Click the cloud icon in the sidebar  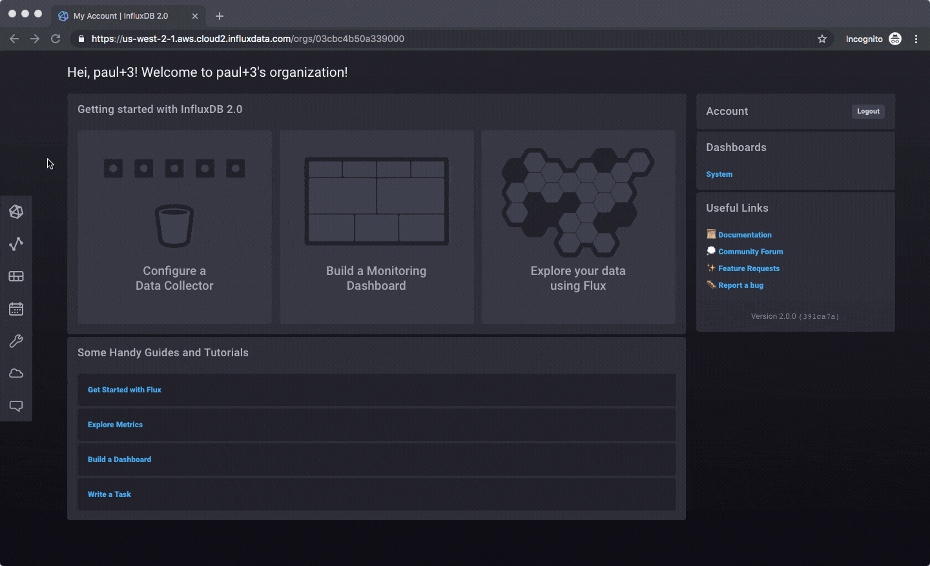click(x=16, y=373)
